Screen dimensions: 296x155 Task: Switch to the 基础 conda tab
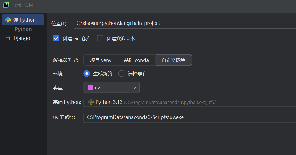(136, 60)
